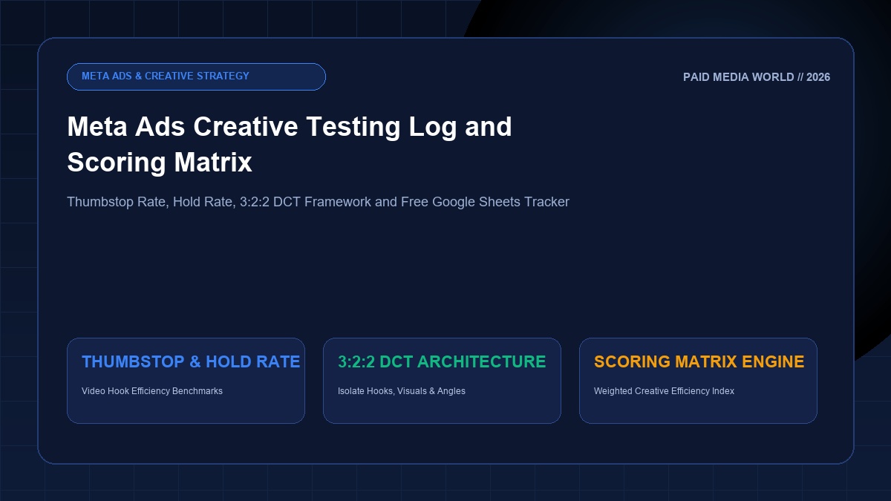The height and width of the screenshot is (501, 891).
Task: Open the Scoring Matrix Engine card
Action: pyautogui.click(x=698, y=381)
